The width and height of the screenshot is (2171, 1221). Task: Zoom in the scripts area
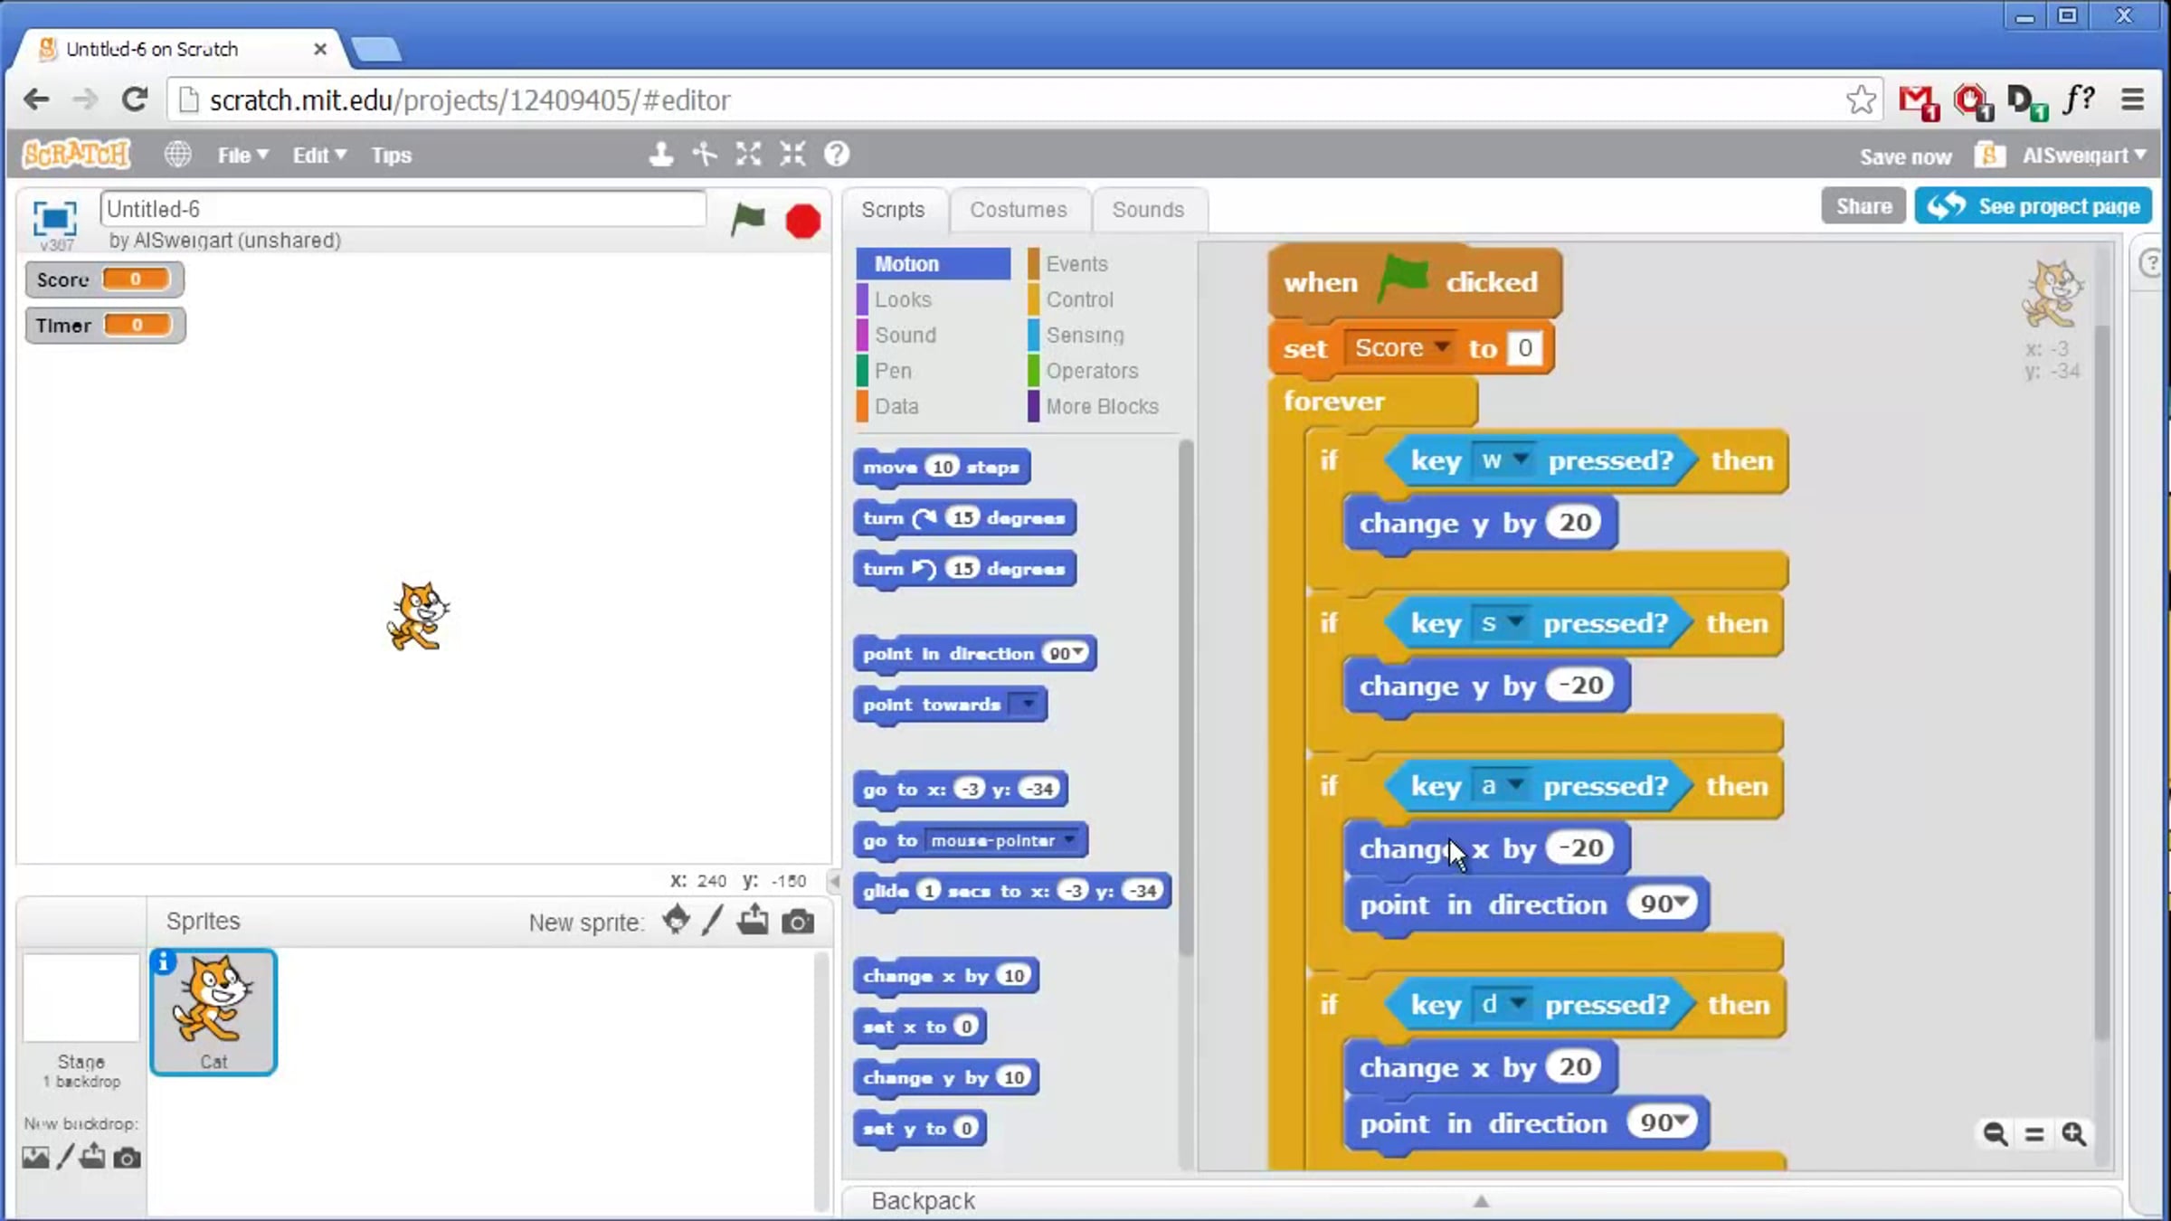click(2074, 1133)
